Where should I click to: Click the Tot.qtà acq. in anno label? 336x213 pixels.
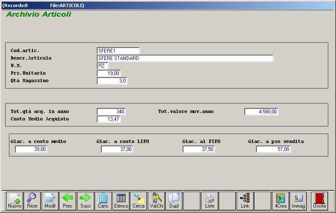pyautogui.click(x=40, y=111)
